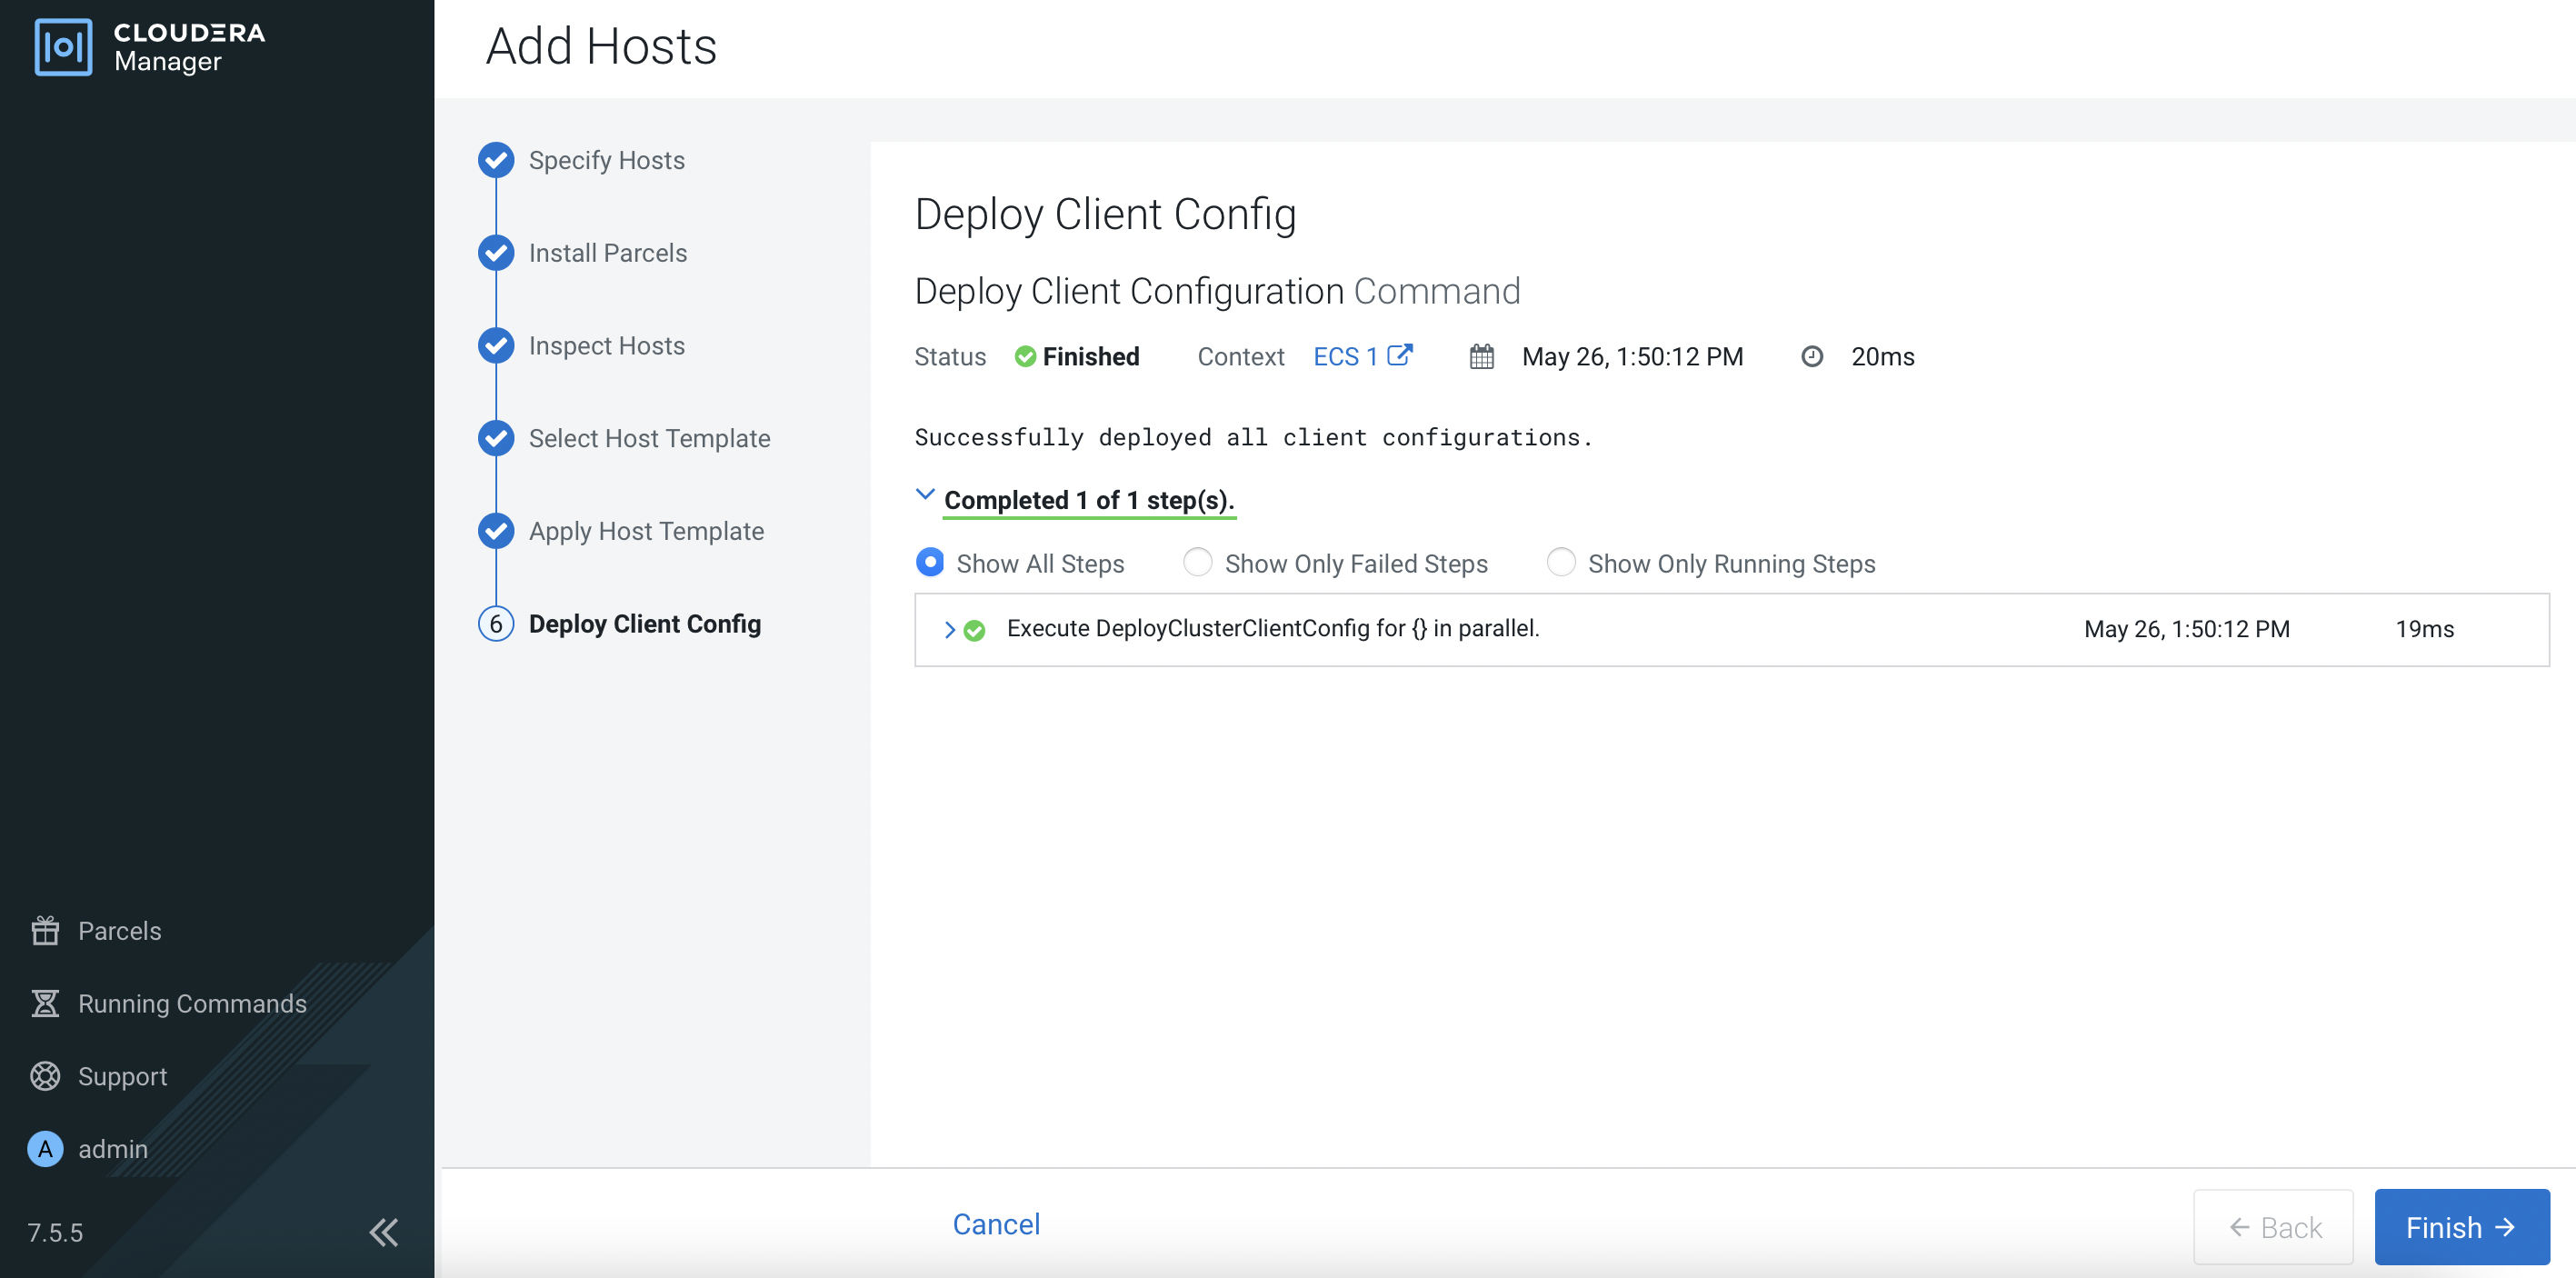The height and width of the screenshot is (1278, 2576).
Task: Click the Support lifebuoy icon
Action: pyautogui.click(x=45, y=1076)
